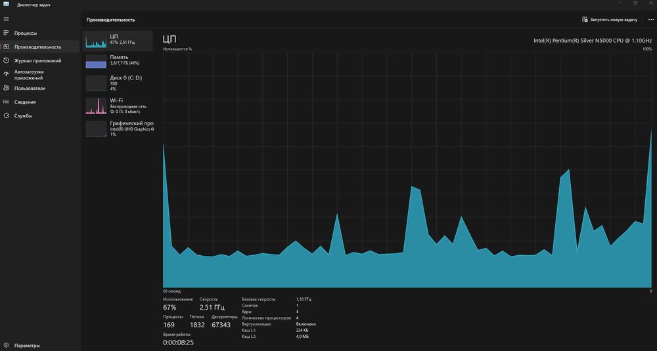Click the Пользователи users icon

pyautogui.click(x=6, y=89)
